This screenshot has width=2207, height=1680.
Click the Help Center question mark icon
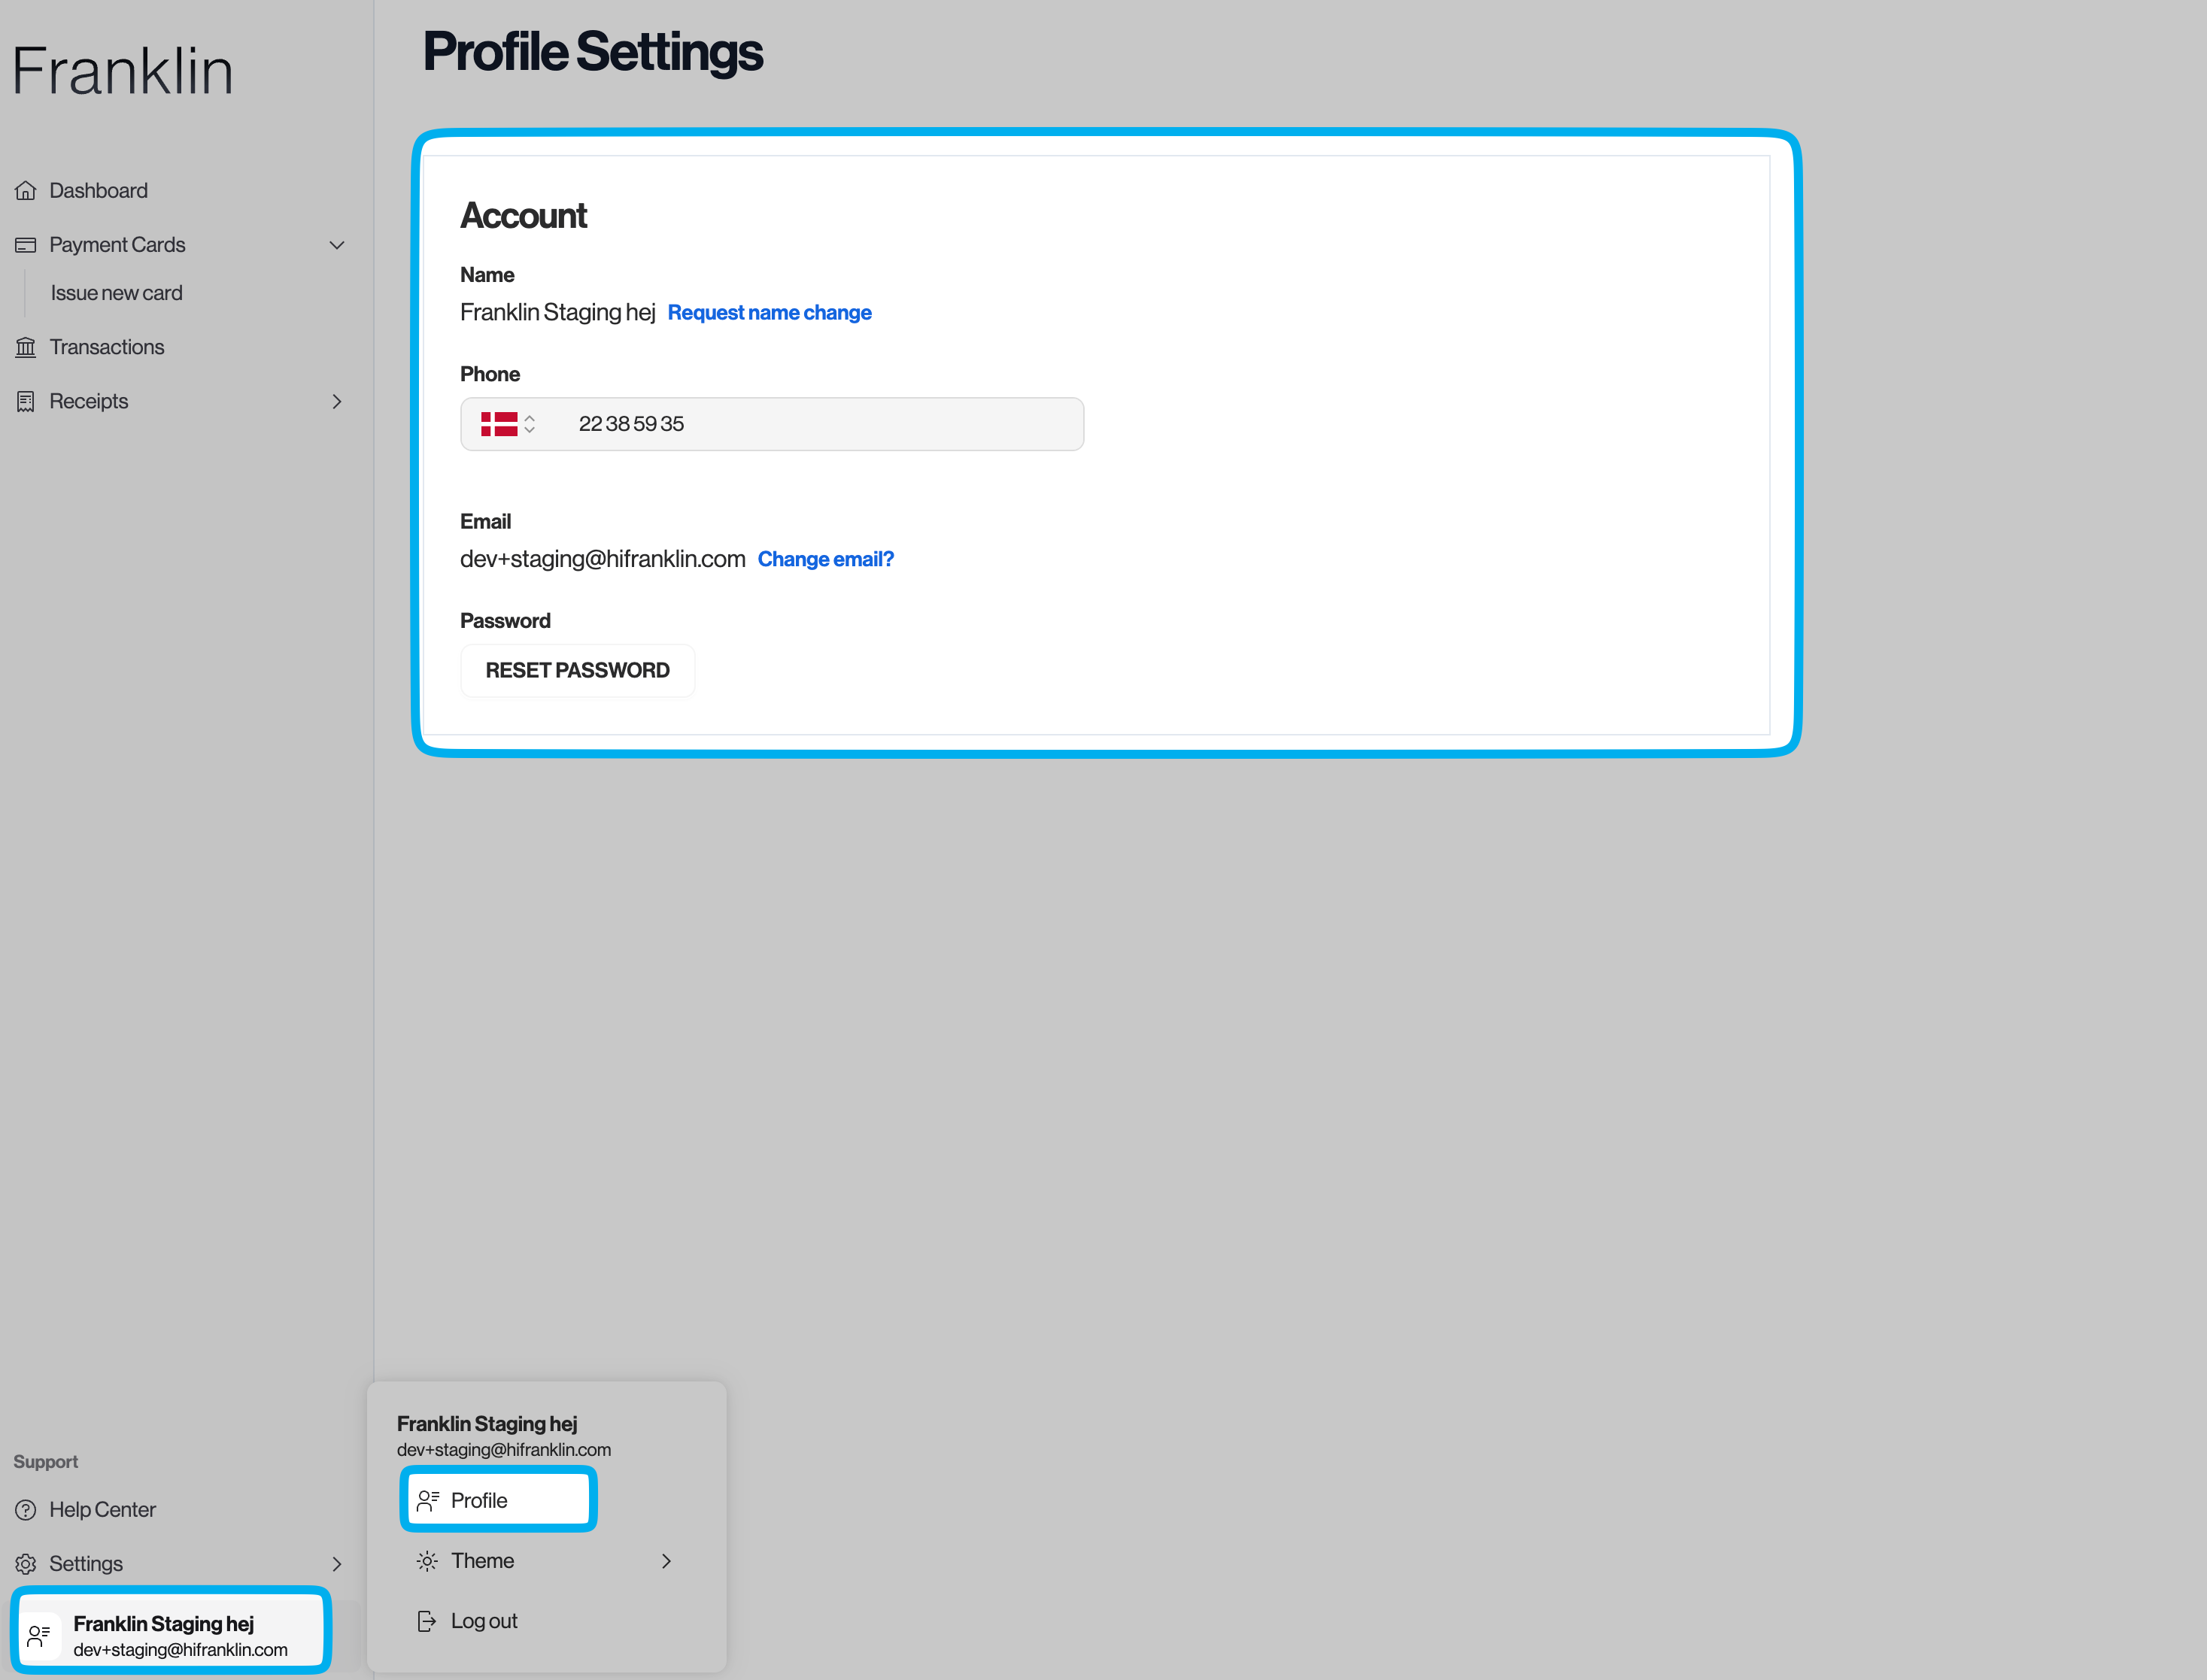pyautogui.click(x=26, y=1510)
